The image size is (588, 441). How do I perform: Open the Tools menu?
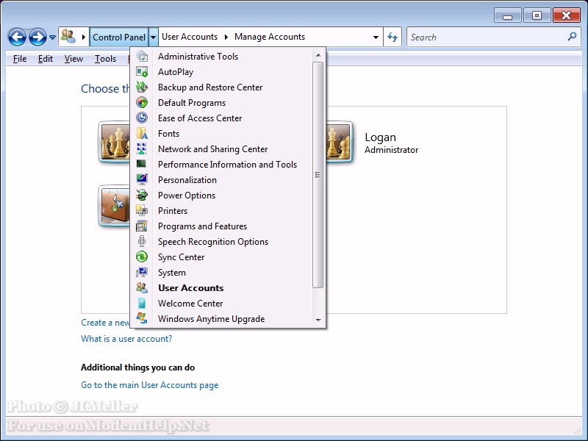(x=105, y=59)
